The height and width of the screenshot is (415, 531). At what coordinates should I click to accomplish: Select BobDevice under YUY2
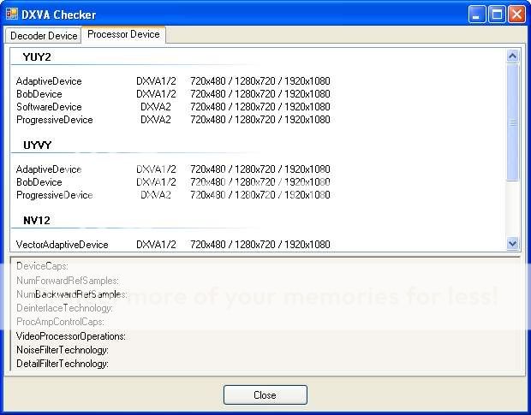[x=39, y=94]
